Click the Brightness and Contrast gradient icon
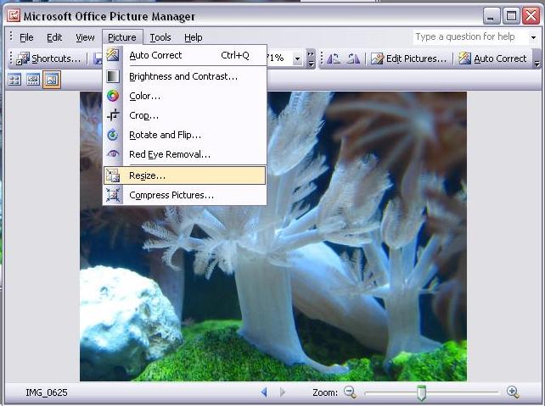 click(113, 76)
